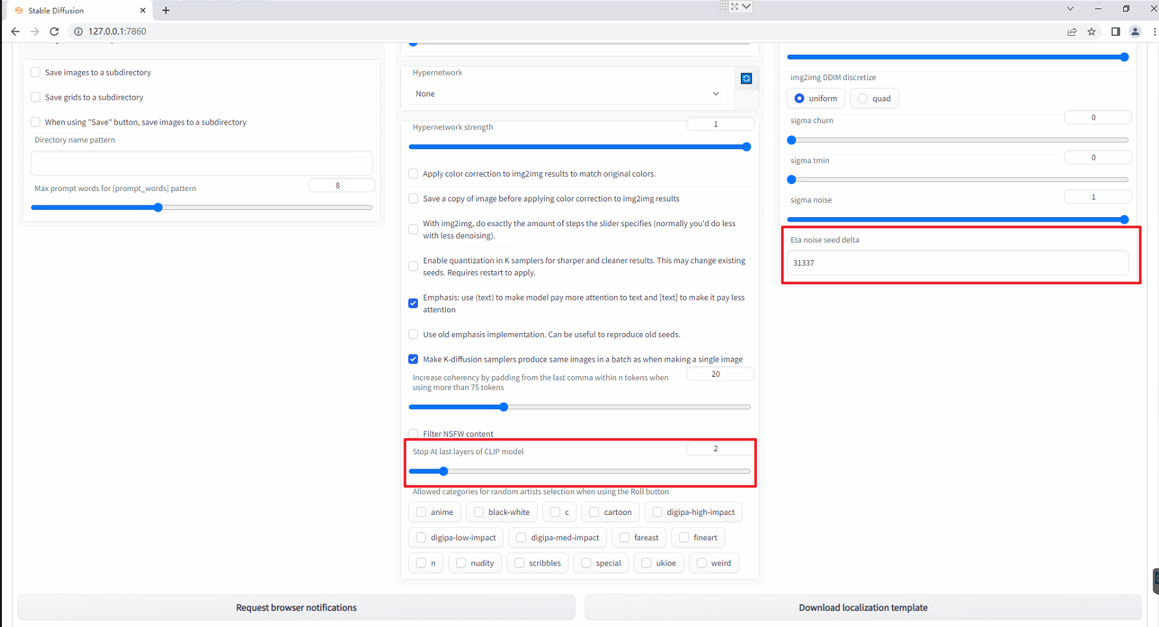Image resolution: width=1159 pixels, height=627 pixels.
Task: Click the Eta noise seed delta field
Action: pos(958,263)
